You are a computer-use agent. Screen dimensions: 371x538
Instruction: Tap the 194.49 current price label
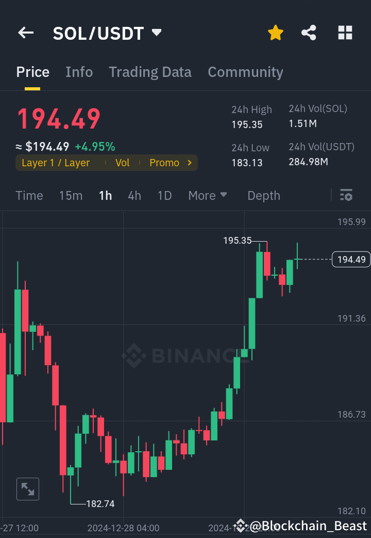351,259
